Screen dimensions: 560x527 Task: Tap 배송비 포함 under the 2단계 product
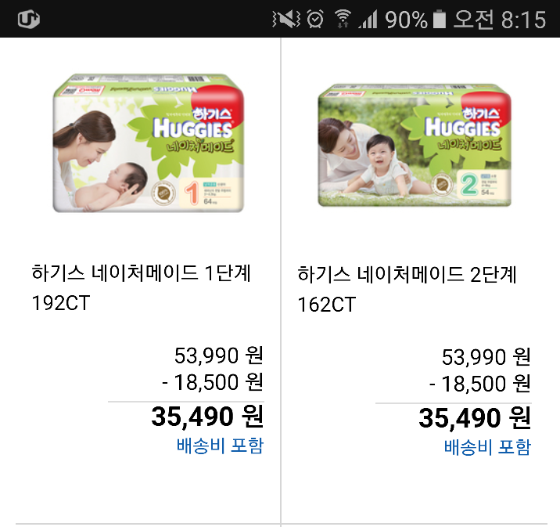tap(487, 447)
